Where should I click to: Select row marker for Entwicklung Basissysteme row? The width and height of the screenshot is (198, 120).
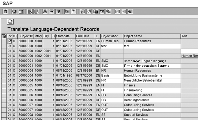(x=4, y=76)
